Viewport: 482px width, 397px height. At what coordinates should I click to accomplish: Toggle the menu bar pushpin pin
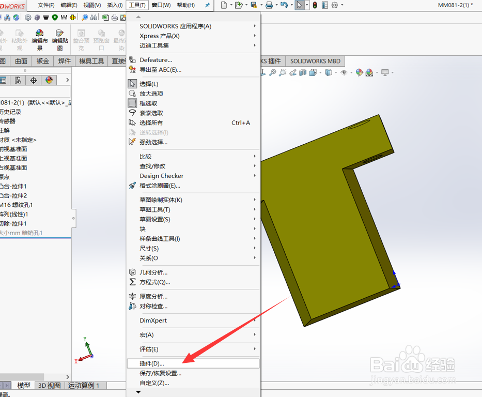click(208, 6)
